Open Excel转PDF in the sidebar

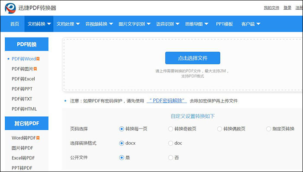coord(23,158)
